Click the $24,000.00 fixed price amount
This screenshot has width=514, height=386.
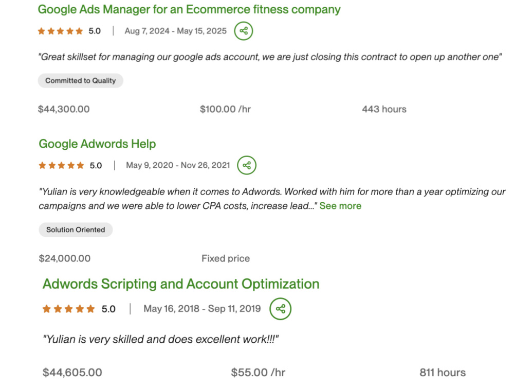tap(65, 258)
